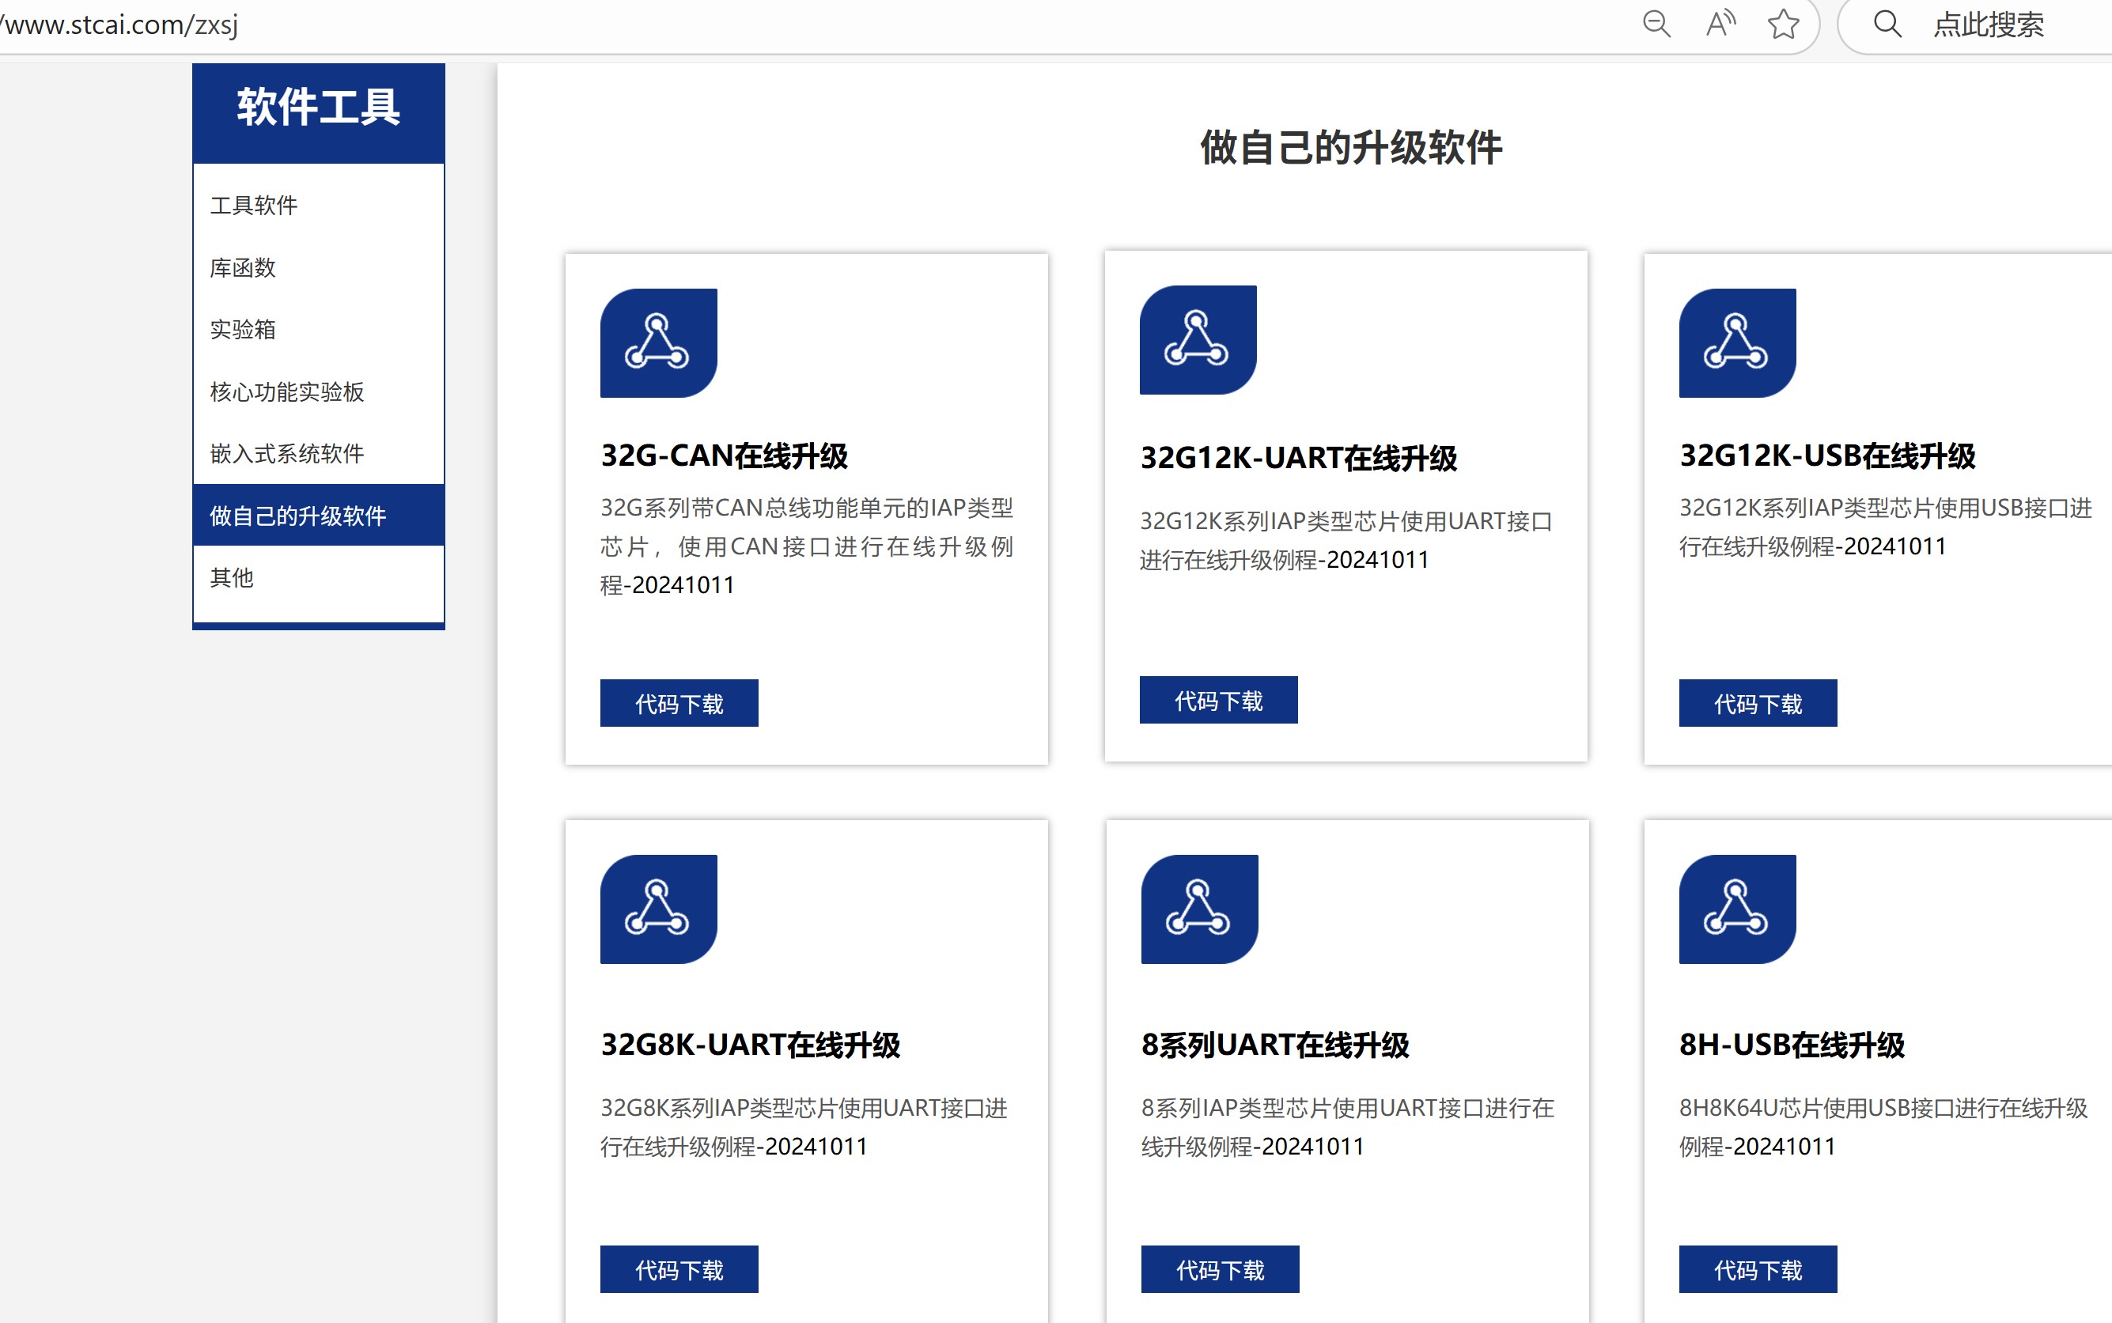Click the browser address bar URL
The width and height of the screenshot is (2112, 1323).
click(119, 25)
